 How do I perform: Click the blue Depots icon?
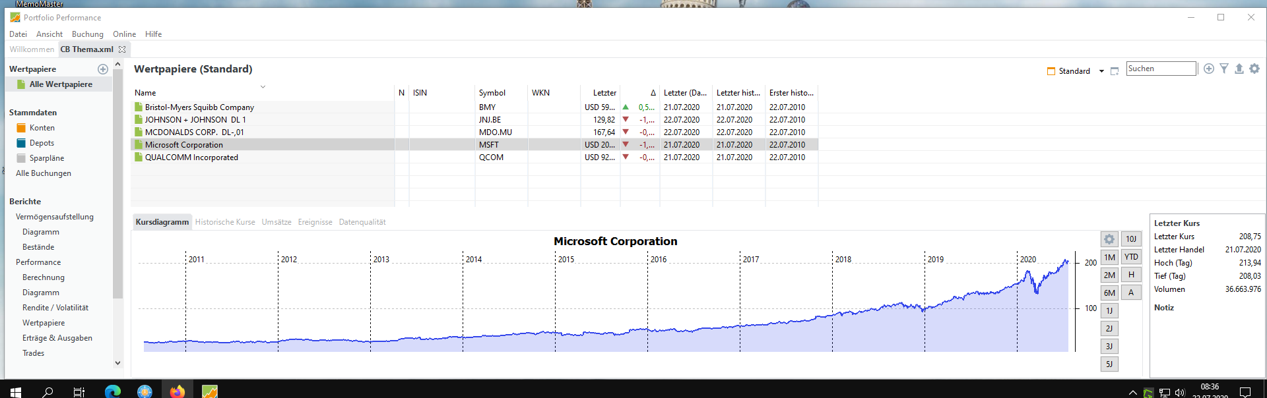21,143
